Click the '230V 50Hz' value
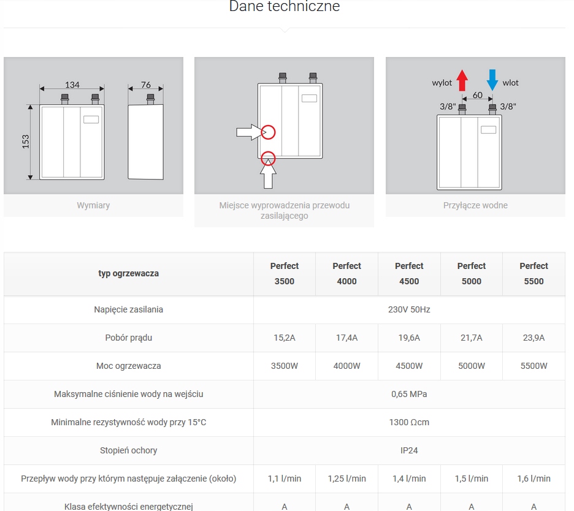The height and width of the screenshot is (511, 574). [409, 309]
